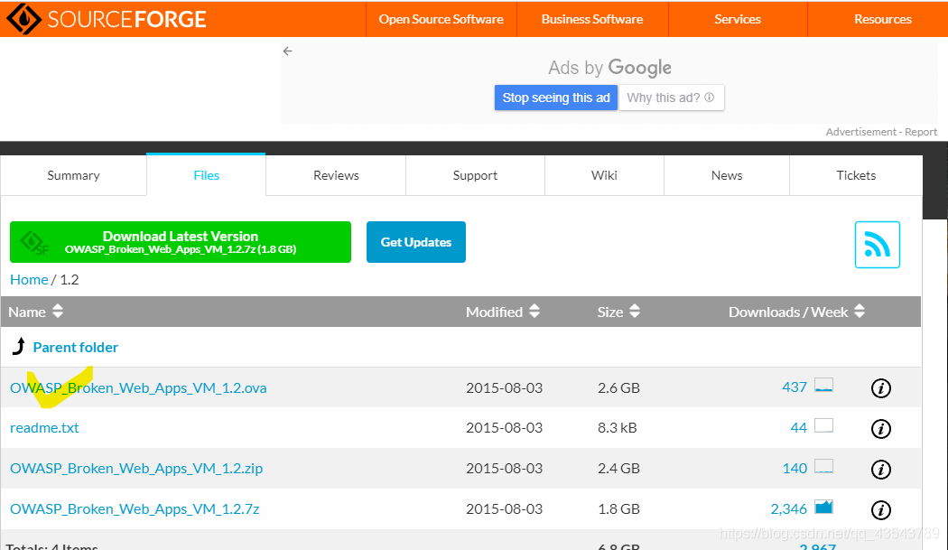This screenshot has width=948, height=550.
Task: Select the Files tab
Action: coord(206,175)
